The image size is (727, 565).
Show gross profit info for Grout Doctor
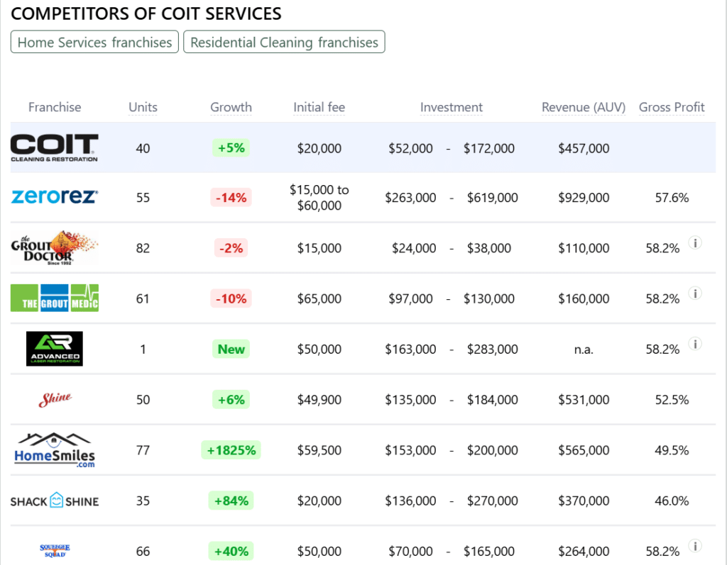pyautogui.click(x=695, y=242)
